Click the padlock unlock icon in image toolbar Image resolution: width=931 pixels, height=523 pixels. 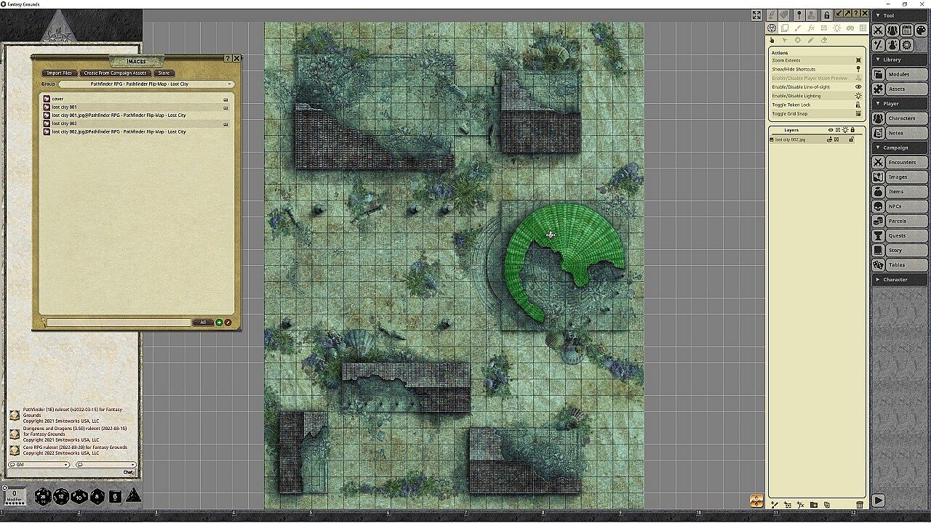pos(827,15)
